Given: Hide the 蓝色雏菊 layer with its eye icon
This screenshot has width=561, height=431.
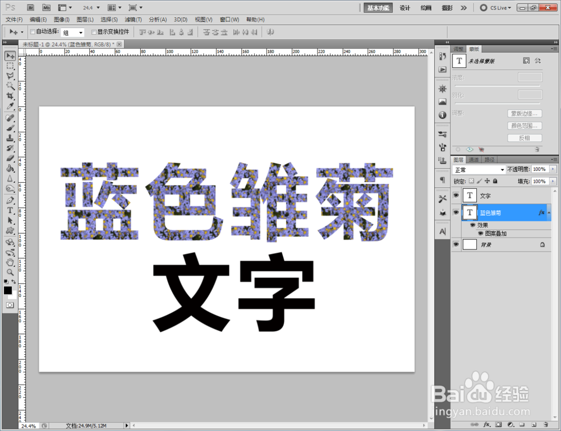Looking at the screenshot, I should pyautogui.click(x=456, y=212).
